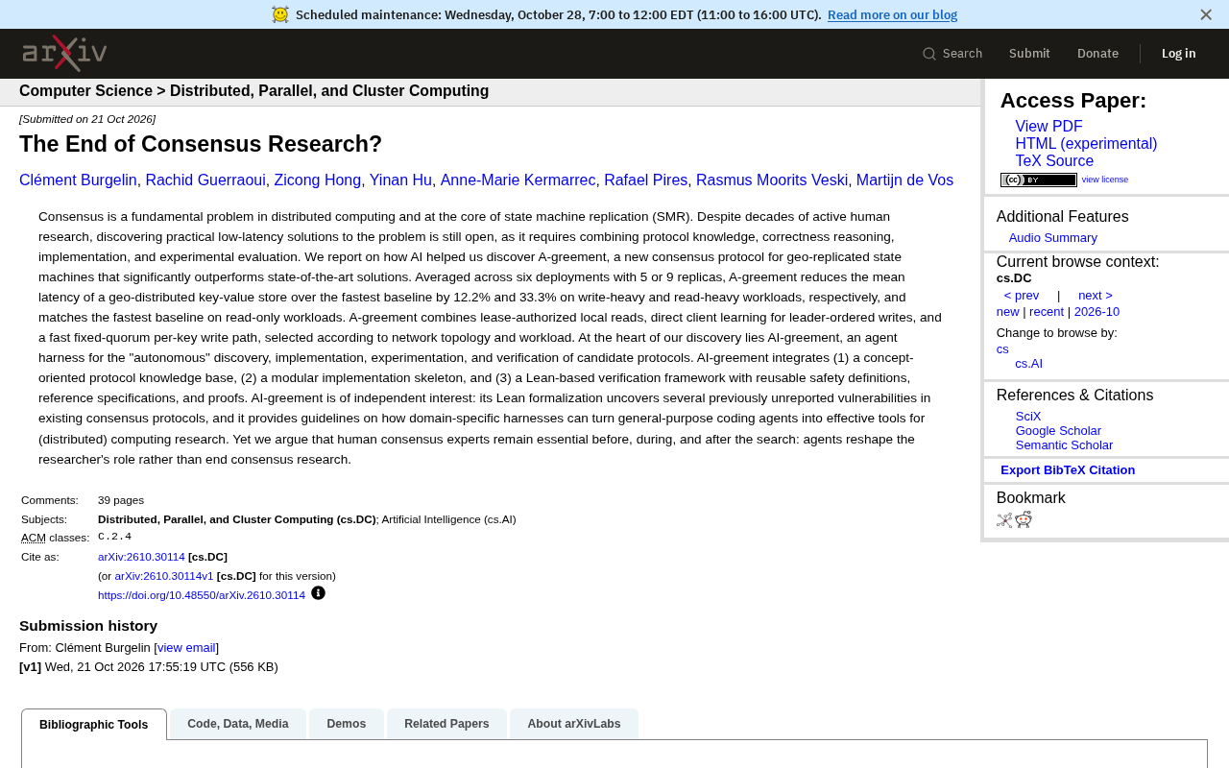The width and height of the screenshot is (1229, 768).
Task: Open author Rachid Guerraoui's page
Action: [205, 180]
